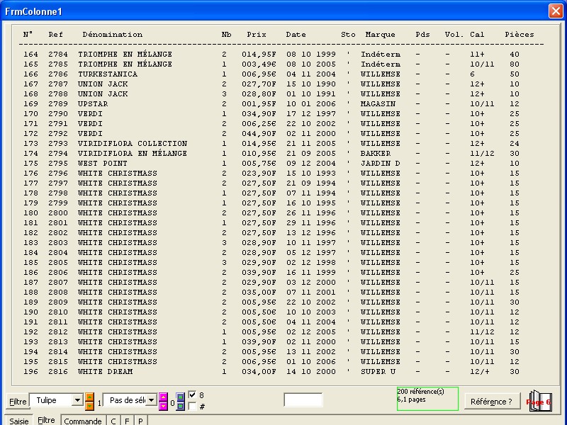
Task: Open the Tulipe filter dropdown
Action: (x=77, y=401)
